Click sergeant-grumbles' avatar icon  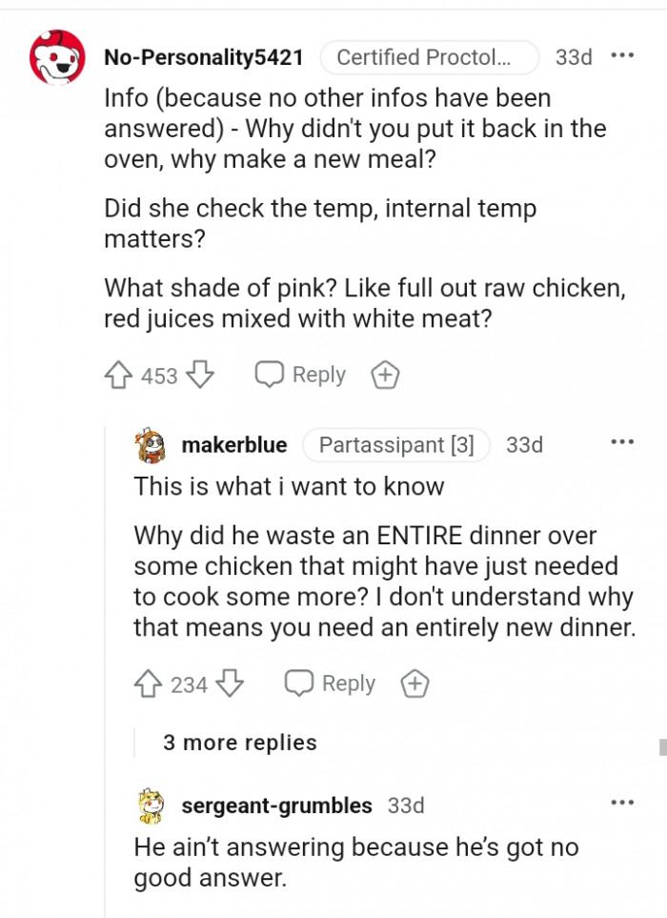click(x=150, y=805)
